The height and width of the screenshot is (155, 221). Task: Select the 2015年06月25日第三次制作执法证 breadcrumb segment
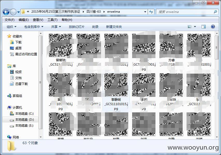point(56,12)
